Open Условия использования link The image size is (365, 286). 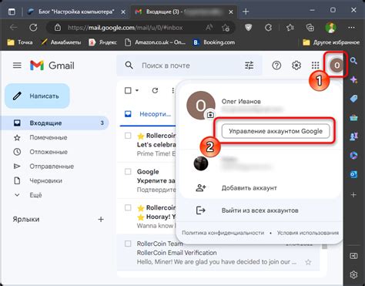[308, 233]
